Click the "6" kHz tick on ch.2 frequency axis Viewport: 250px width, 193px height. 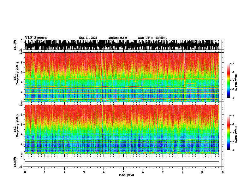tap(22, 125)
